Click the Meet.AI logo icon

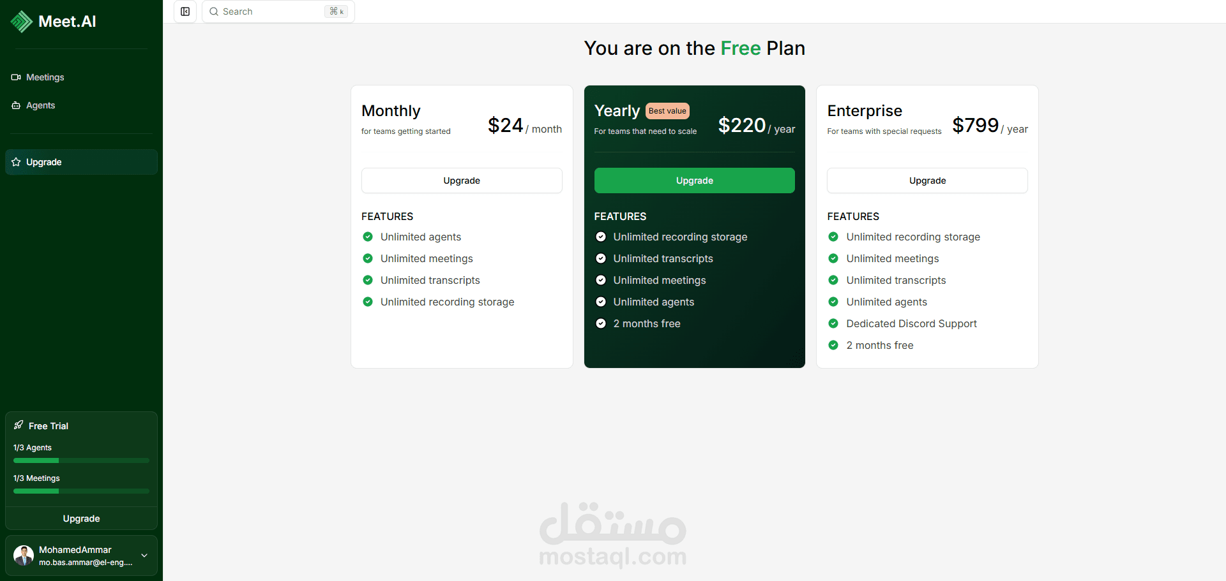[22, 22]
